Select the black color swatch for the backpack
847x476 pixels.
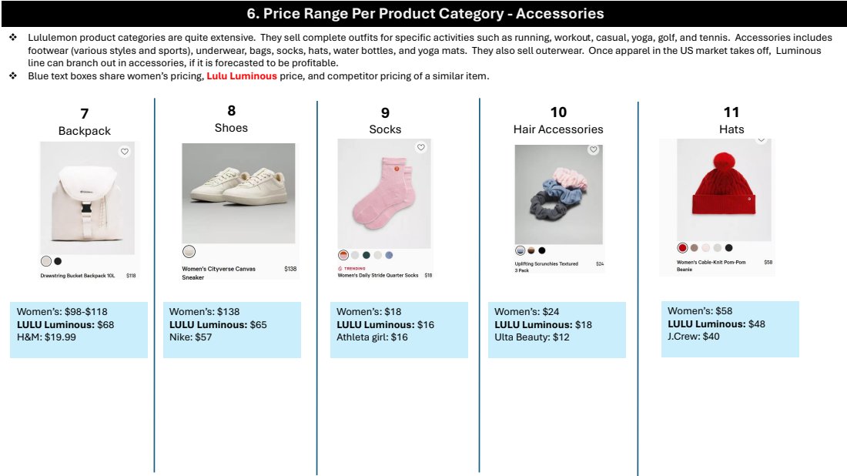click(58, 261)
